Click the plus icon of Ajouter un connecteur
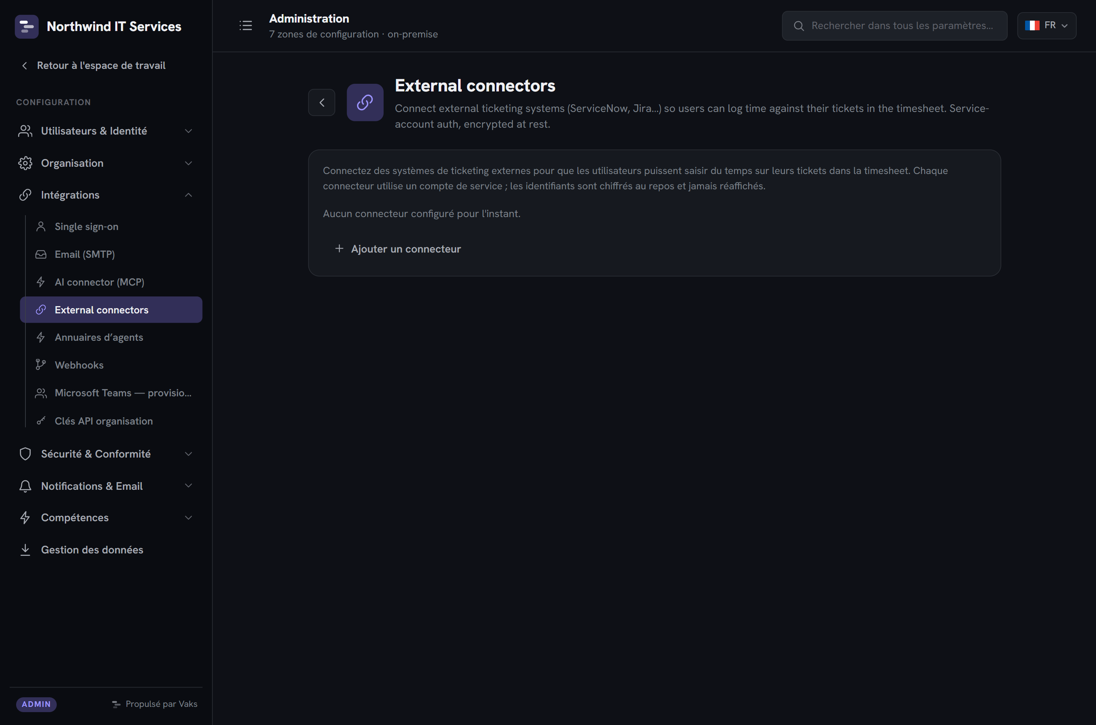 click(x=339, y=249)
